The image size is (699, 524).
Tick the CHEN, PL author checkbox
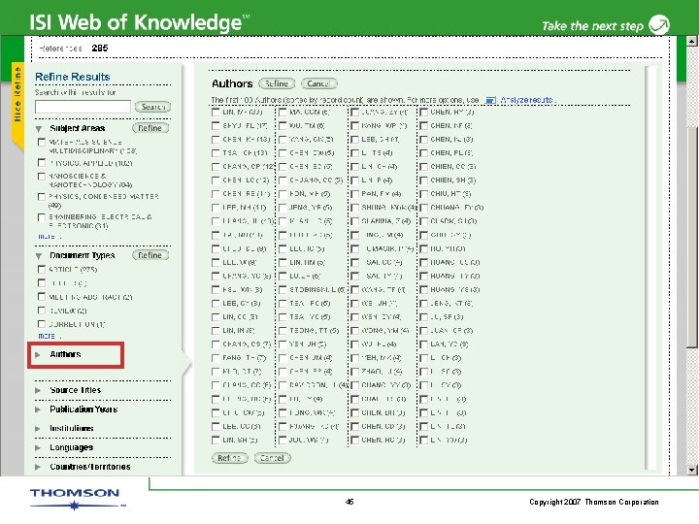423,153
